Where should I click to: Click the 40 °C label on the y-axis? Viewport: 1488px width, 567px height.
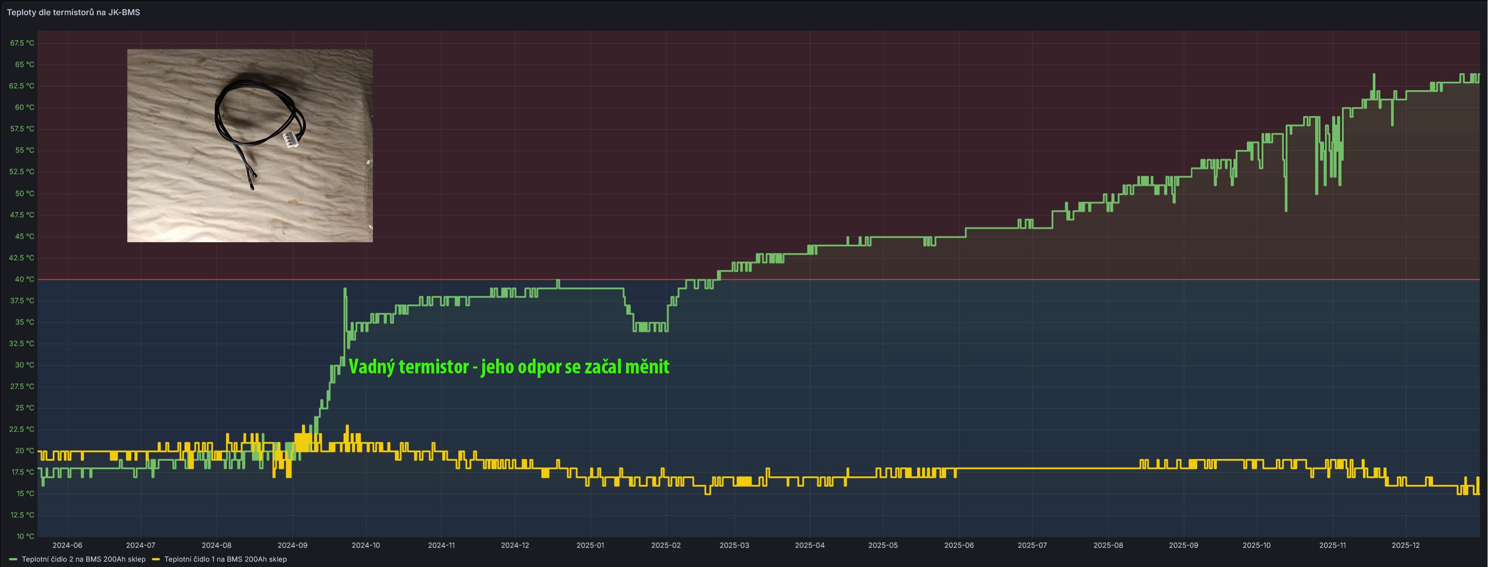(24, 279)
